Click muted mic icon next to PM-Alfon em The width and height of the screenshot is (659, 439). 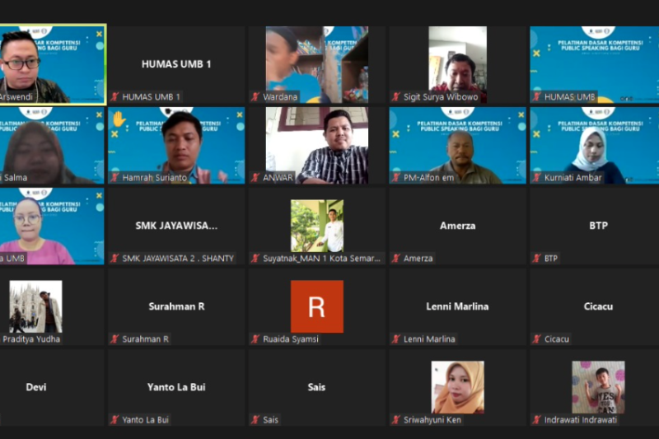click(396, 178)
